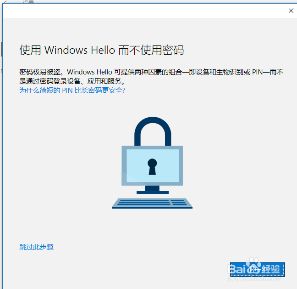
Task: Click the keyboard's main key rows
Action: point(143,202)
